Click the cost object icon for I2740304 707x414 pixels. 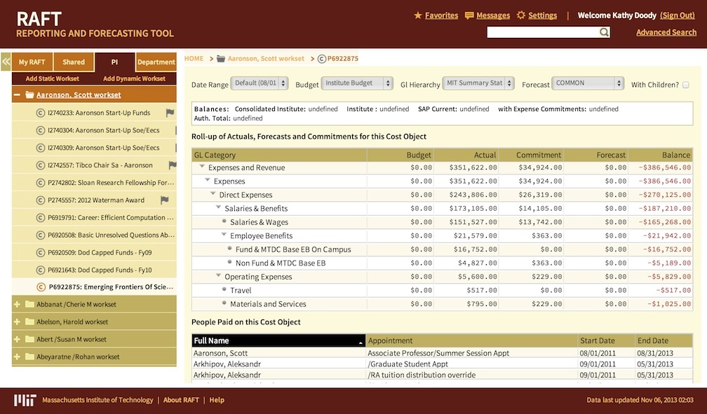tap(41, 130)
